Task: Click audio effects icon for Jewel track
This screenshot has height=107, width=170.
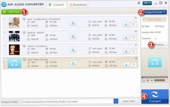Action: pyautogui.click(x=133, y=24)
